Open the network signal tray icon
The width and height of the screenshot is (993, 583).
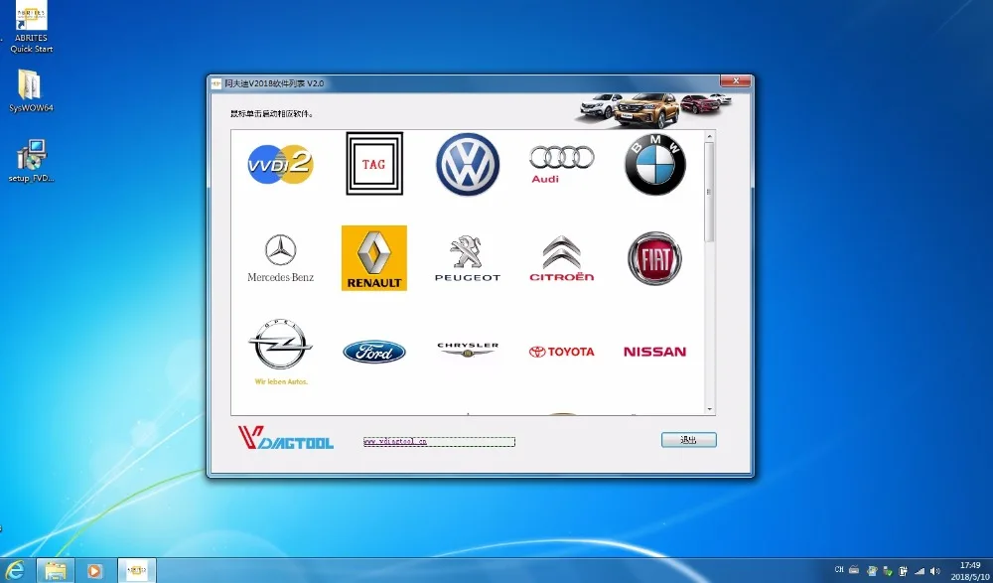920,571
